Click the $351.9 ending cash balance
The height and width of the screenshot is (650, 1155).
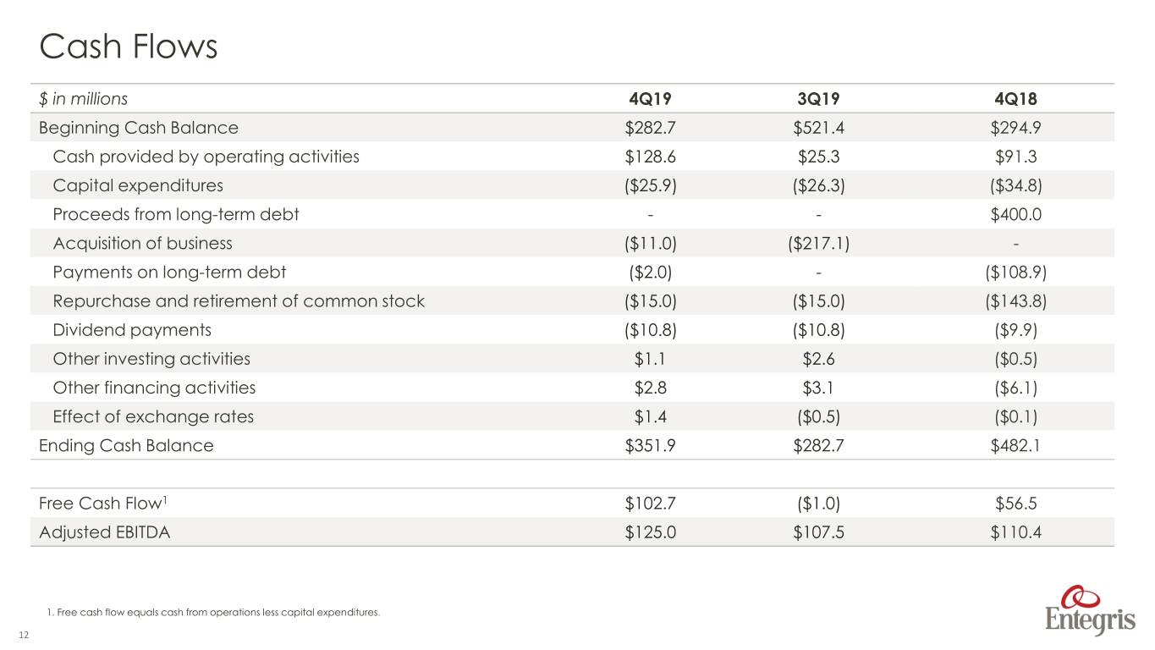pos(651,445)
